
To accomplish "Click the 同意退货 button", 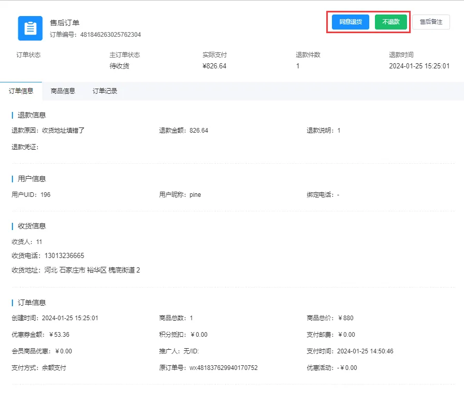I will (351, 22).
